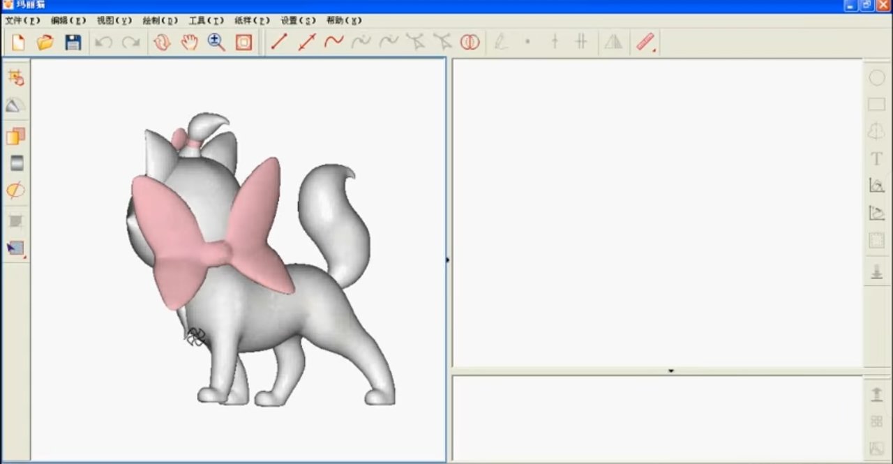This screenshot has width=893, height=464.
Task: Open the 文件(F) menu
Action: click(22, 21)
